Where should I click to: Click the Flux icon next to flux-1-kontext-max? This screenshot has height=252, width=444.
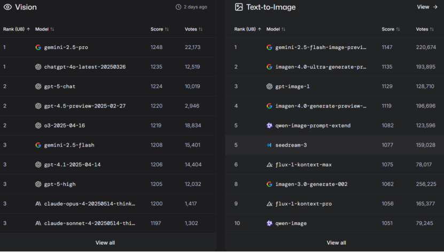[269, 165]
